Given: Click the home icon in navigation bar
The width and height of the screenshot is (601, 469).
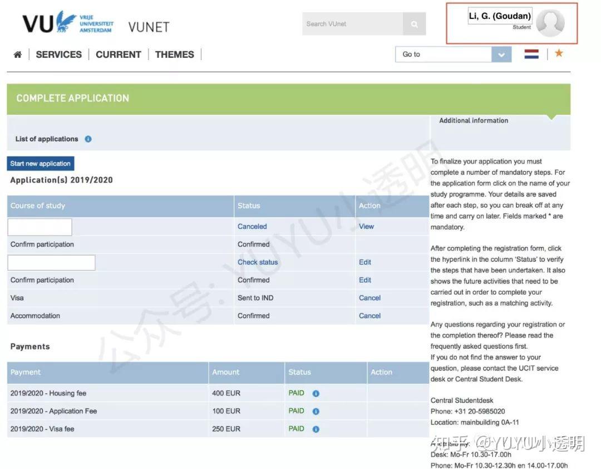Looking at the screenshot, I should tap(18, 55).
